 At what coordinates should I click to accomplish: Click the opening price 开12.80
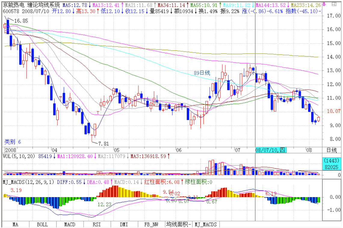point(61,11)
